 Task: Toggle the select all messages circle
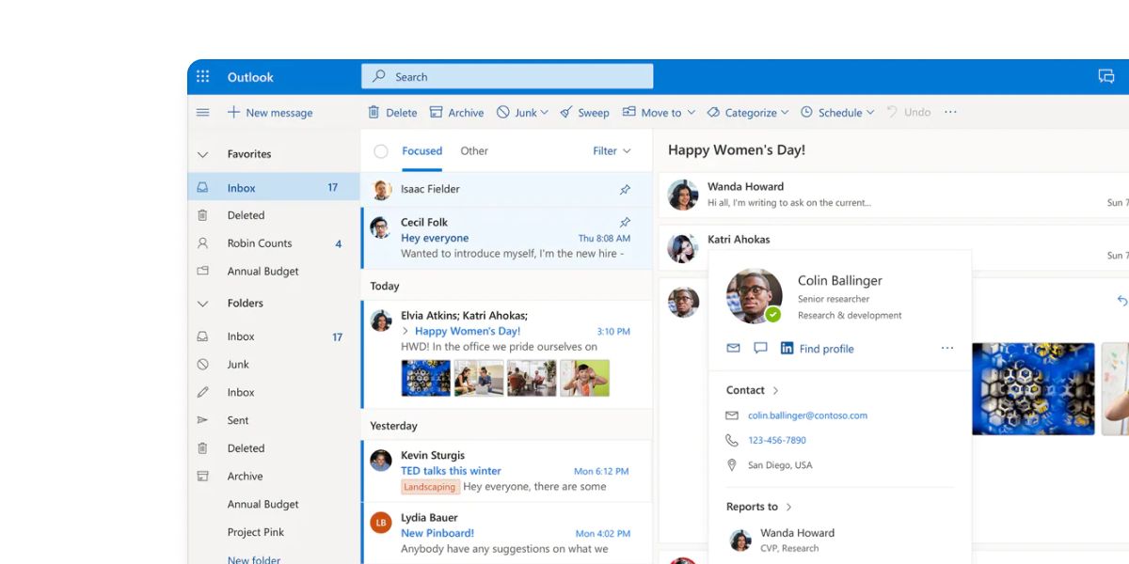(x=381, y=151)
